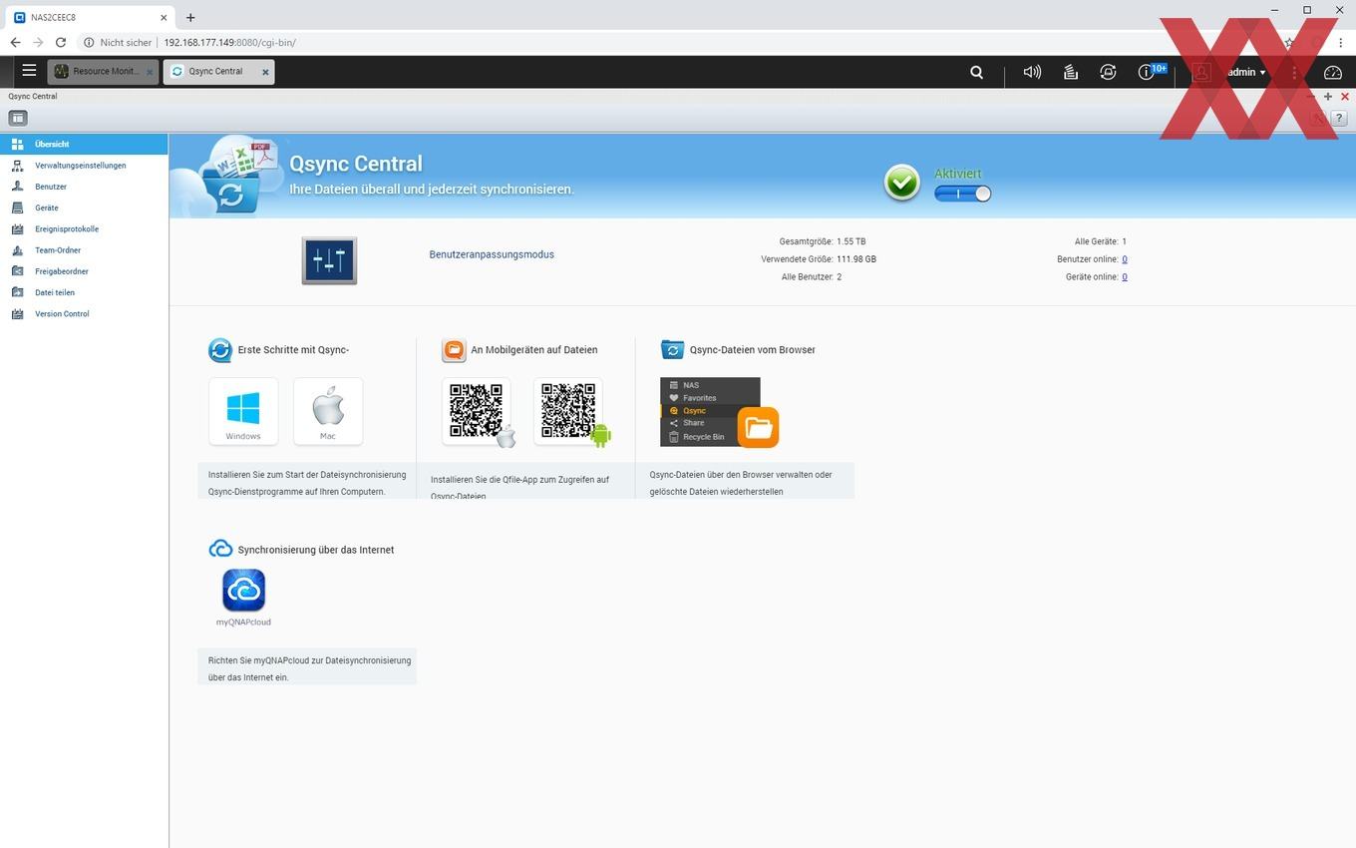
Task: Click Geräte online count link
Action: tap(1125, 277)
